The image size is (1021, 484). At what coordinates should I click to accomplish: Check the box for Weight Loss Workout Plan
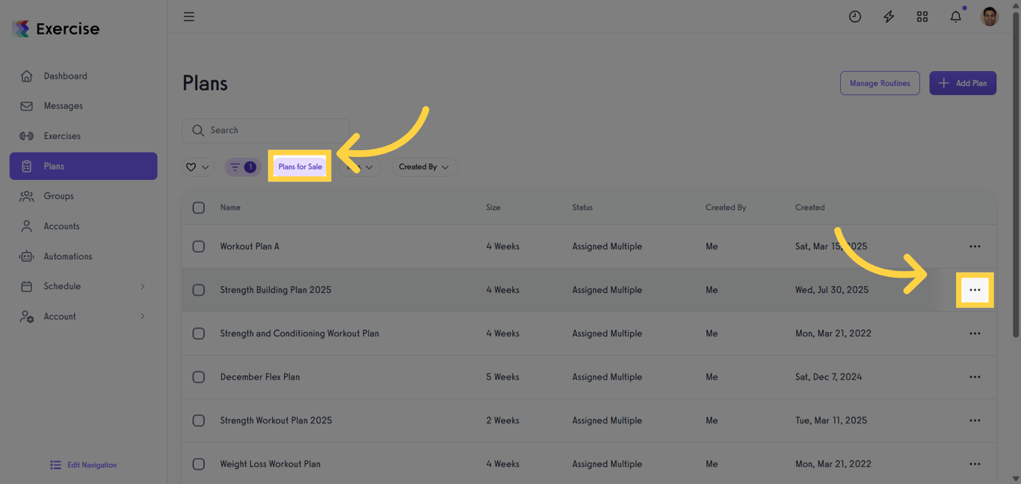(x=198, y=464)
